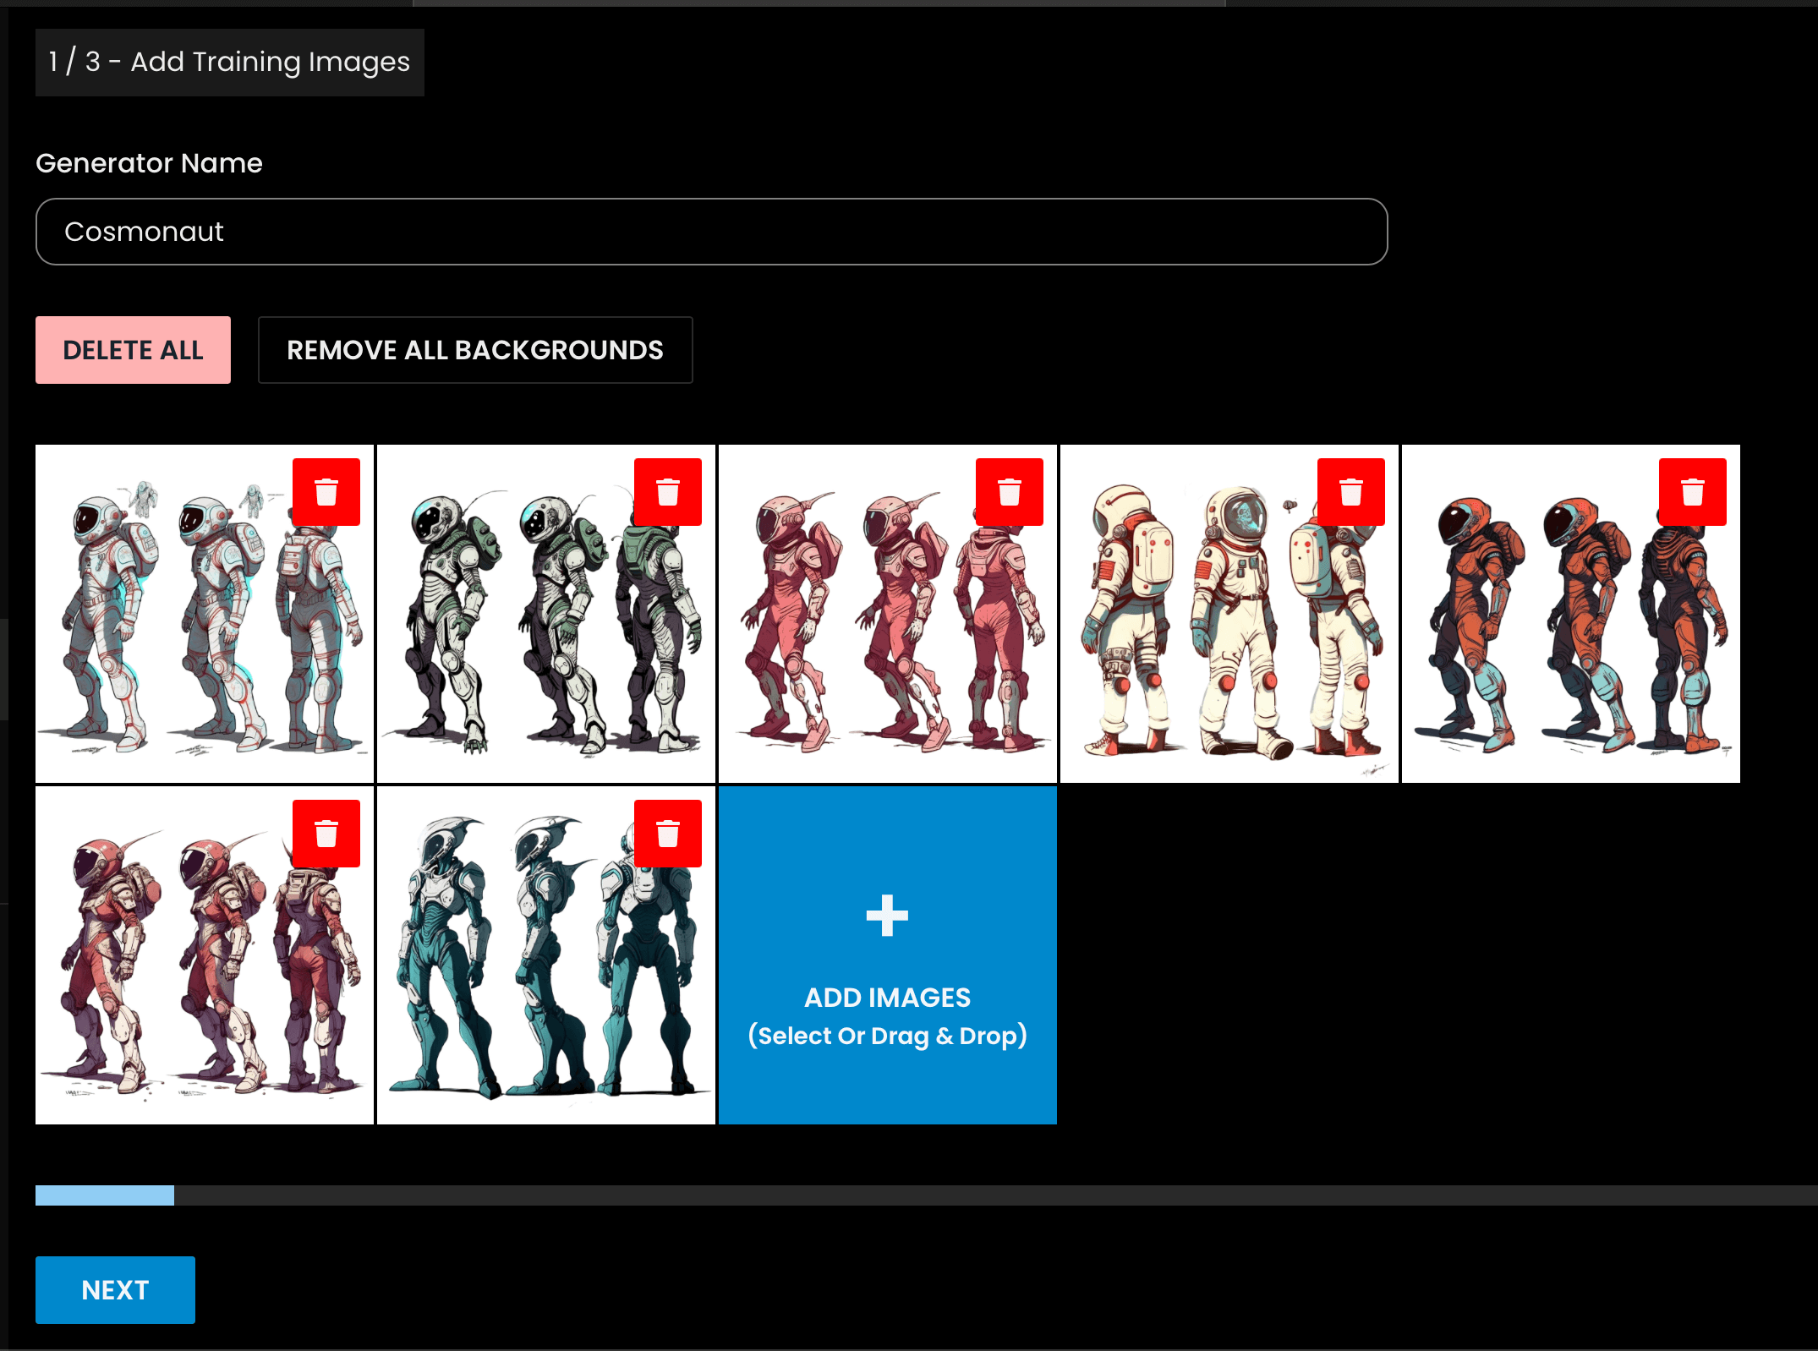1818x1351 pixels.
Task: Click the 'Generator Name' label
Action: pyautogui.click(x=149, y=162)
